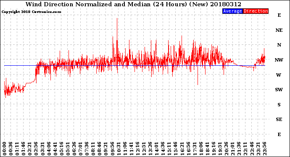The image size is (290, 157).
Task: Click the 22:11 time axis label
Action: (x=245, y=149)
